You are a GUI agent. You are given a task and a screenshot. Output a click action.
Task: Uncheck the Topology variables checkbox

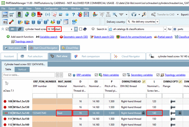point(158,75)
